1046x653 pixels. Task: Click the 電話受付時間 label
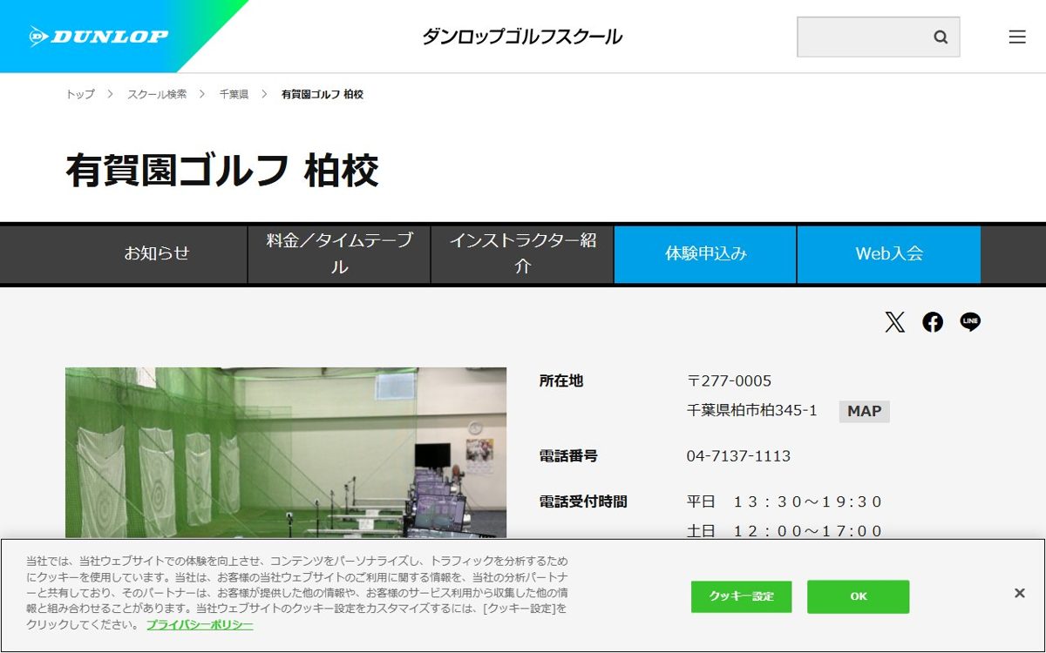[x=583, y=502]
